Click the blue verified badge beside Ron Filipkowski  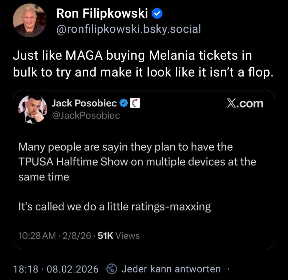coord(157,14)
